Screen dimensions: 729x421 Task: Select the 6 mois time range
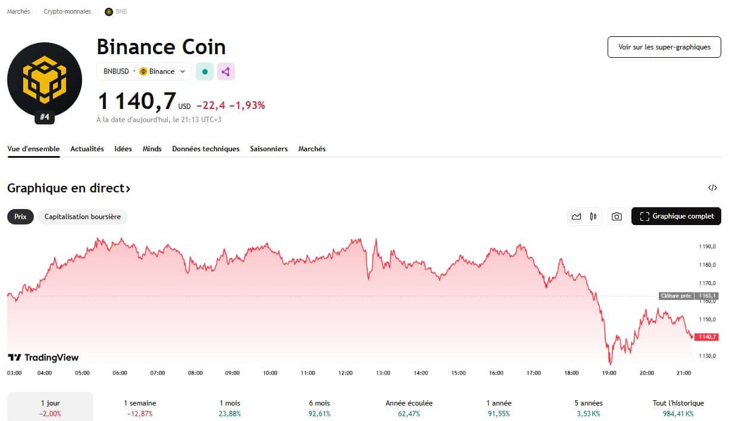pos(321,408)
